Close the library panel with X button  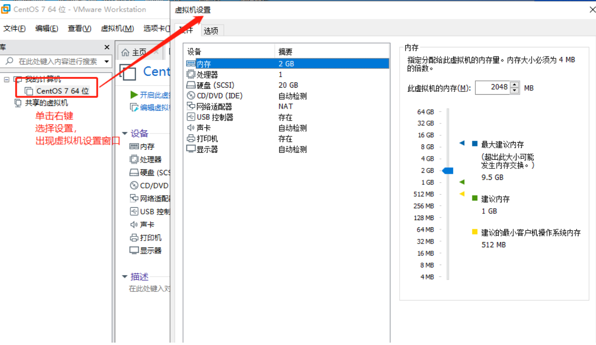coord(107,47)
